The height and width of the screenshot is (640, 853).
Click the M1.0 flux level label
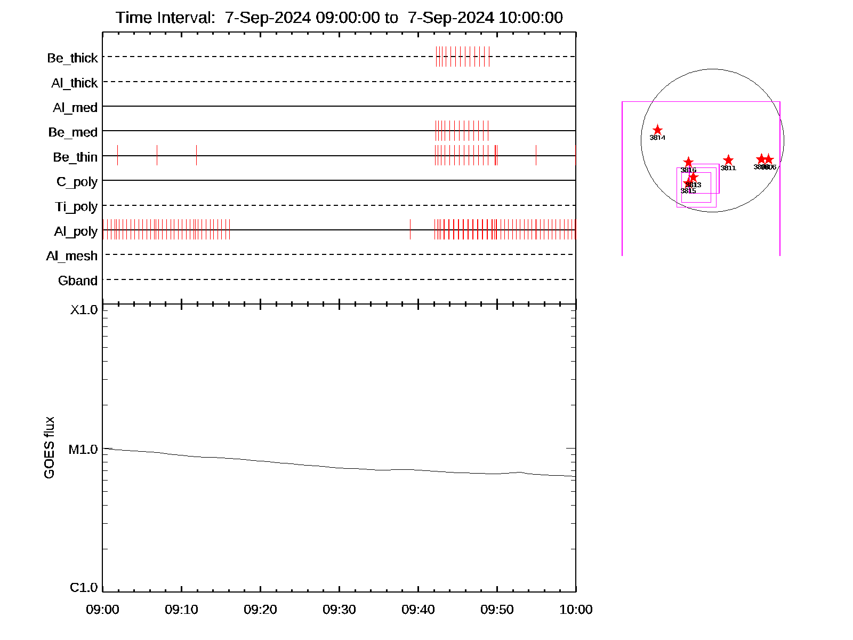point(83,450)
